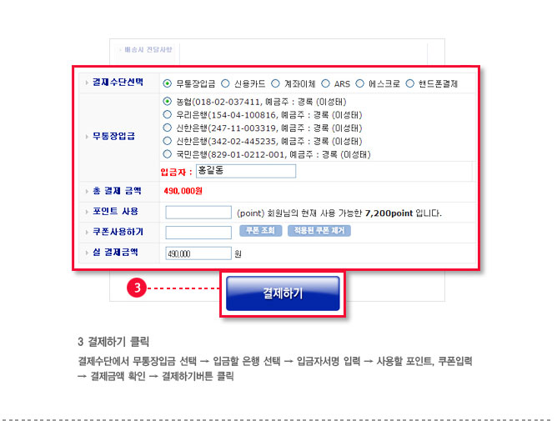
Task: Select the 에스크로 payment option
Action: click(360, 83)
